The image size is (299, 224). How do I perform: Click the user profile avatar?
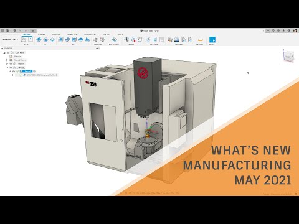(295, 30)
